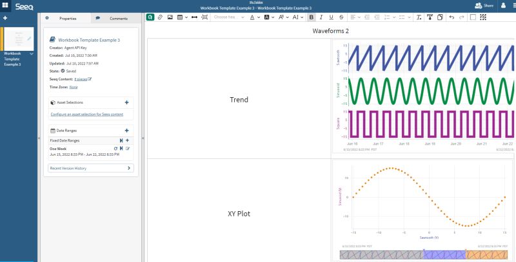Viewport: 516px width, 262px height.
Task: Select the Workbook Template Example 3 thumbnail
Action: click(19, 39)
